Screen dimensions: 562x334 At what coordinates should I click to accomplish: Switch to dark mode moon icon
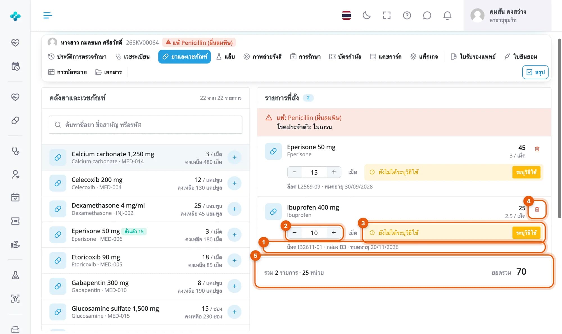pos(366,15)
